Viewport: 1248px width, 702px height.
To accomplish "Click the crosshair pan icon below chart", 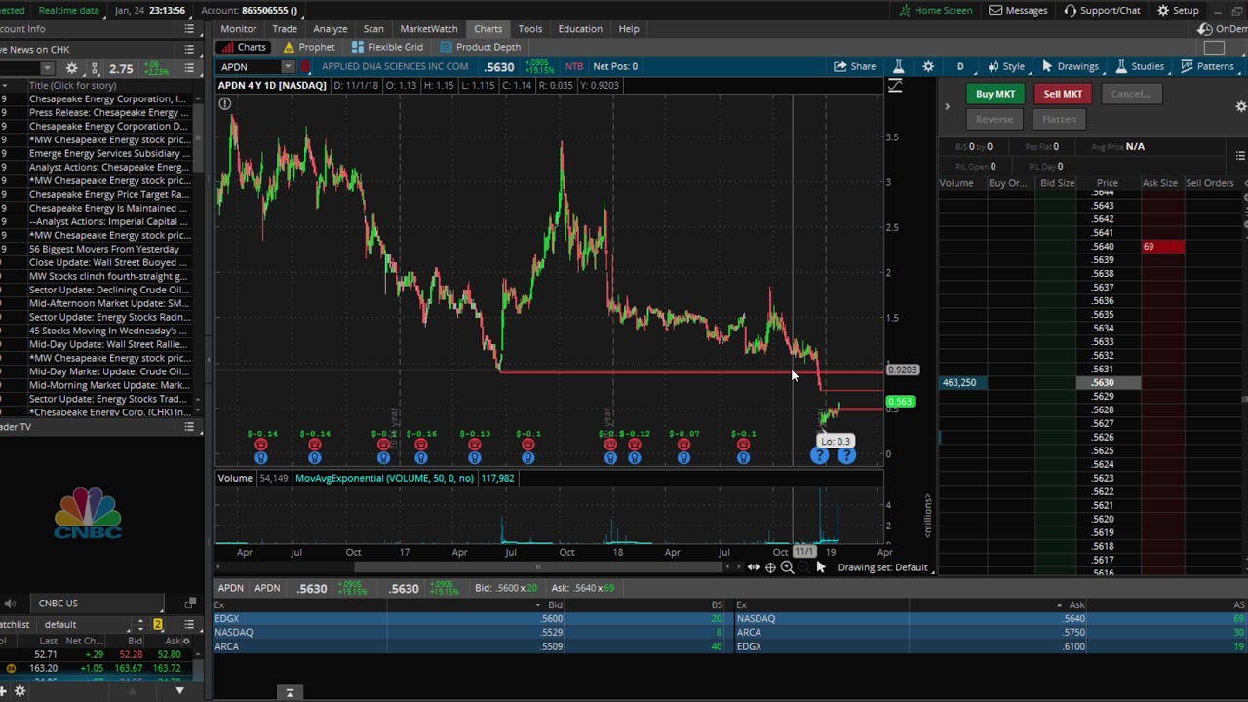I will [x=770, y=567].
